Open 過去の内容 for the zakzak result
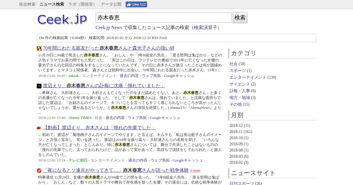The height and width of the screenshot is (185, 353). 129,76
